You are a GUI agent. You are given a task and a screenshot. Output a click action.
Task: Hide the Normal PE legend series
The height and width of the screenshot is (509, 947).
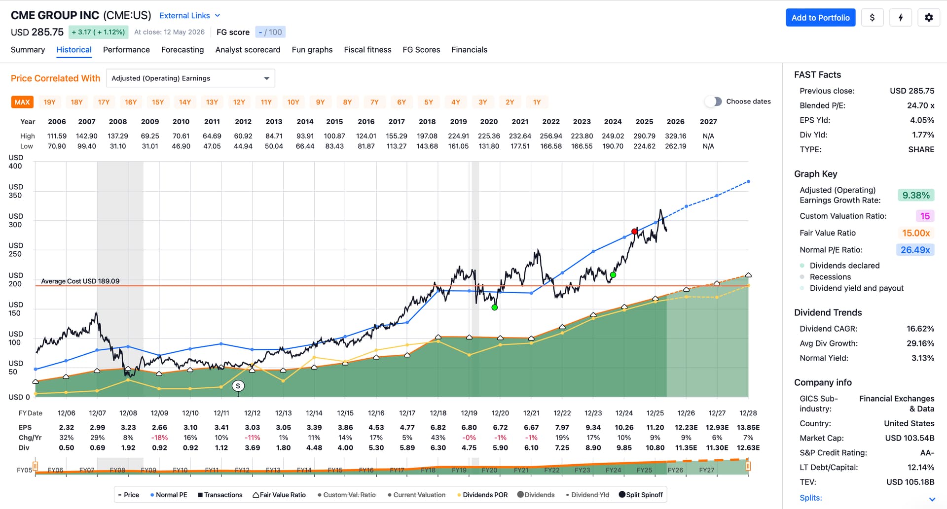pos(169,495)
